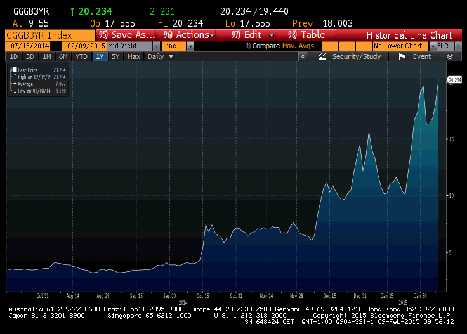Viewport: 467px width, 334px height.
Task: Select the Max range tab
Action: point(134,56)
